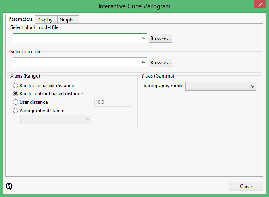Viewport: 269px width, 197px height.
Task: Expand the slice file dropdown arrow
Action: pos(144,63)
